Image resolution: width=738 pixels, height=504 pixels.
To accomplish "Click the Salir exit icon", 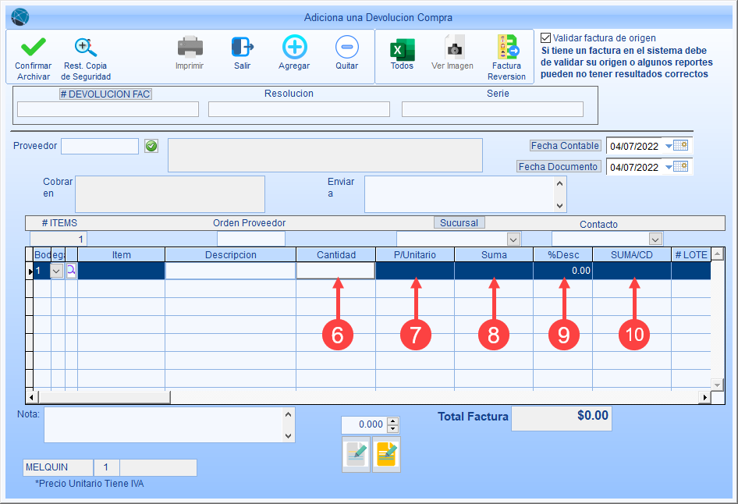I will [x=243, y=47].
